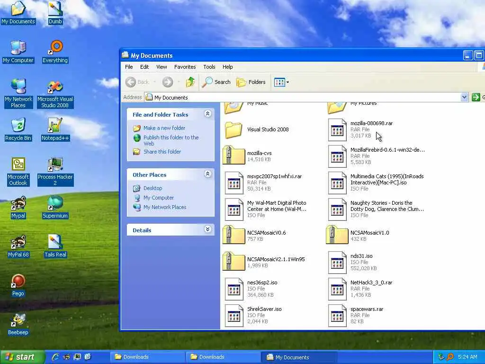Open the Mypal desktop shortcut
This screenshot has width=485, height=364.
click(18, 207)
